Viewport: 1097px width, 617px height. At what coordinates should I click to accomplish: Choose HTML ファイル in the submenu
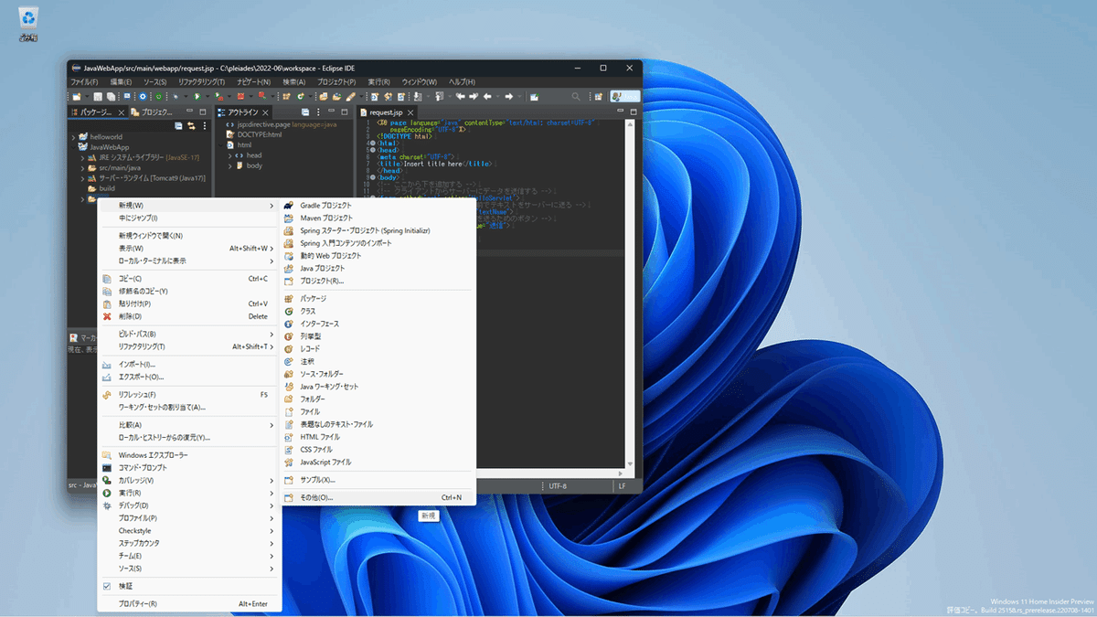coord(379,437)
